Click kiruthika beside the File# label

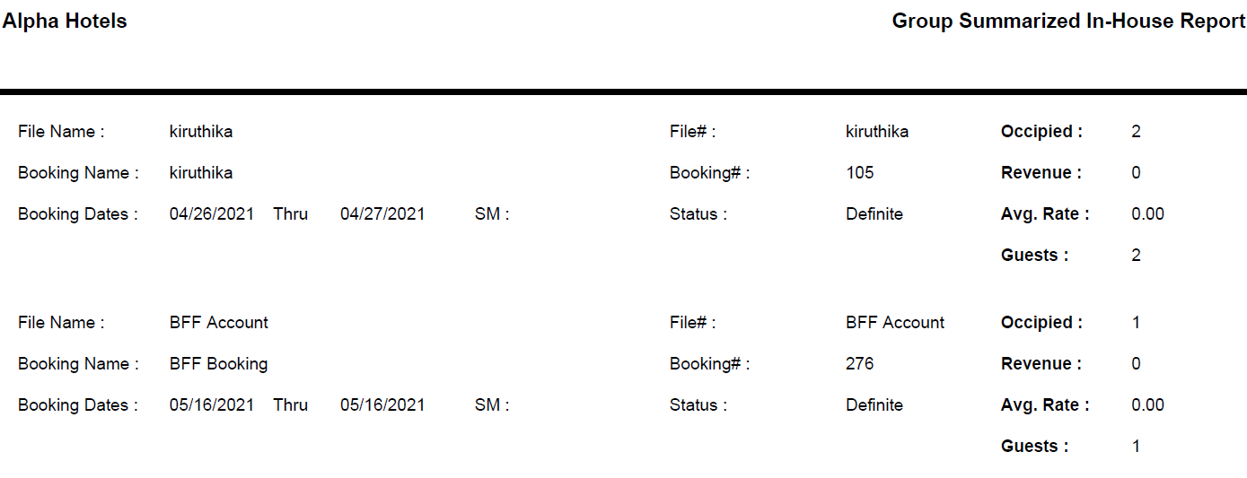[876, 132]
